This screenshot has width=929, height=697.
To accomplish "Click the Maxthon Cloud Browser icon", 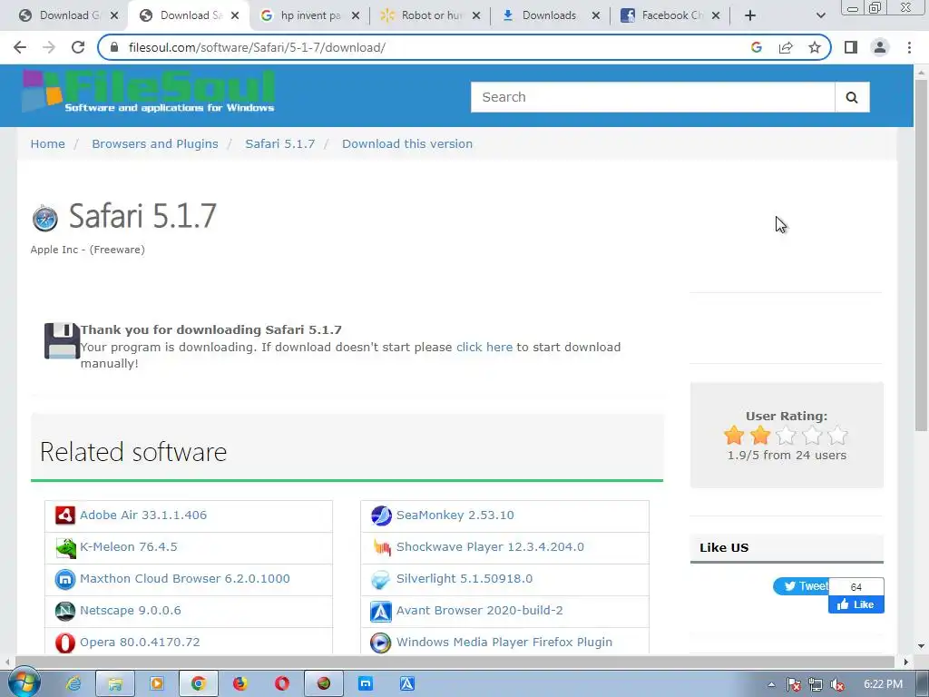I will [x=65, y=579].
